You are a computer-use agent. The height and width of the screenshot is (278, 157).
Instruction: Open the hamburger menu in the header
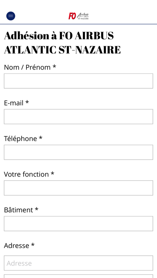[11, 16]
